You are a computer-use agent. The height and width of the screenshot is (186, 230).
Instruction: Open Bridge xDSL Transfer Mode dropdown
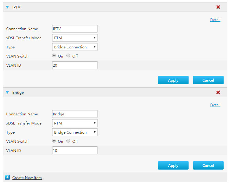point(75,123)
